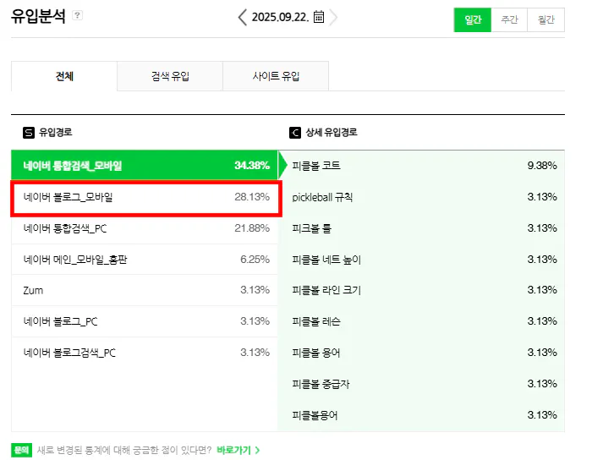Open the 전체 tab

pyautogui.click(x=64, y=76)
